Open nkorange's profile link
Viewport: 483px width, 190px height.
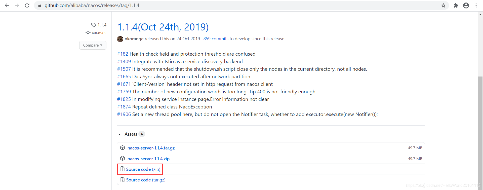click(x=134, y=39)
